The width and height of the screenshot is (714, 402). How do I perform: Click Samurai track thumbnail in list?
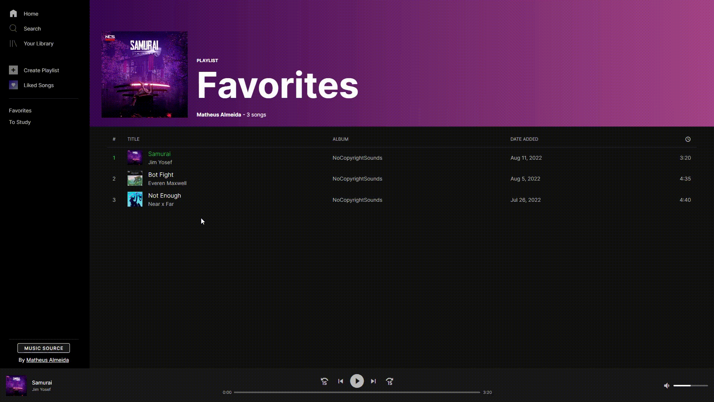[135, 157]
